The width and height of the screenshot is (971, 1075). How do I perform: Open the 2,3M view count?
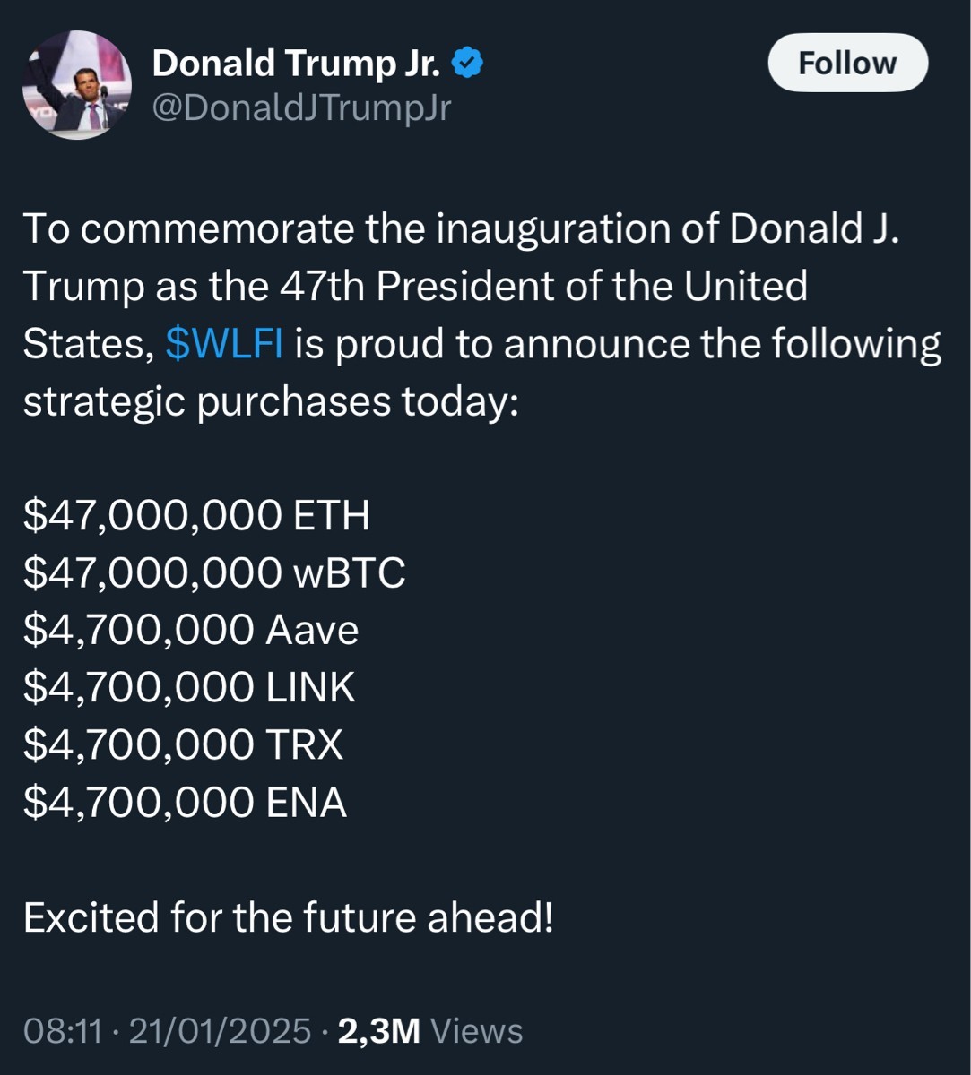378,1031
